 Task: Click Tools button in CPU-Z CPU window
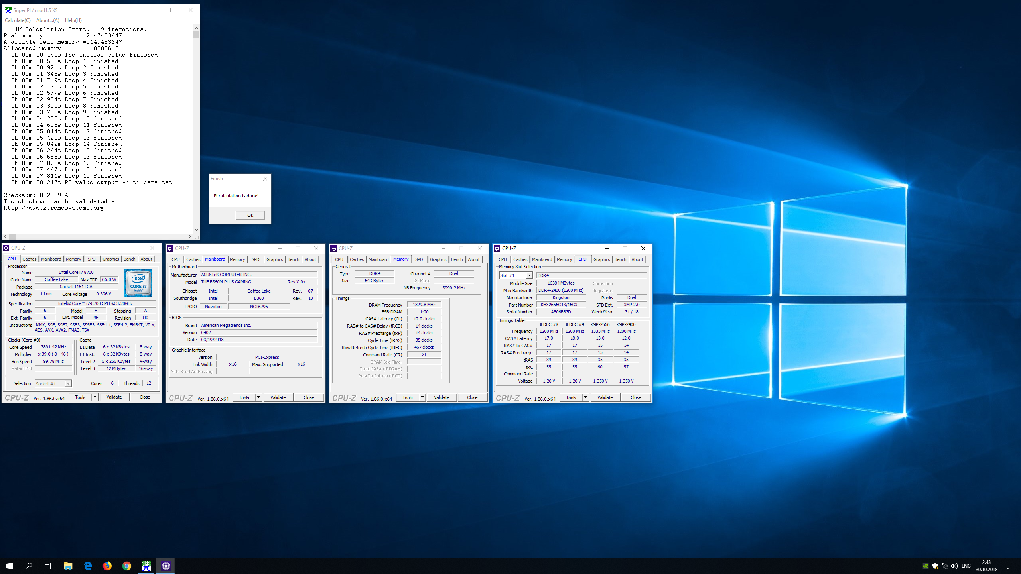coord(80,397)
